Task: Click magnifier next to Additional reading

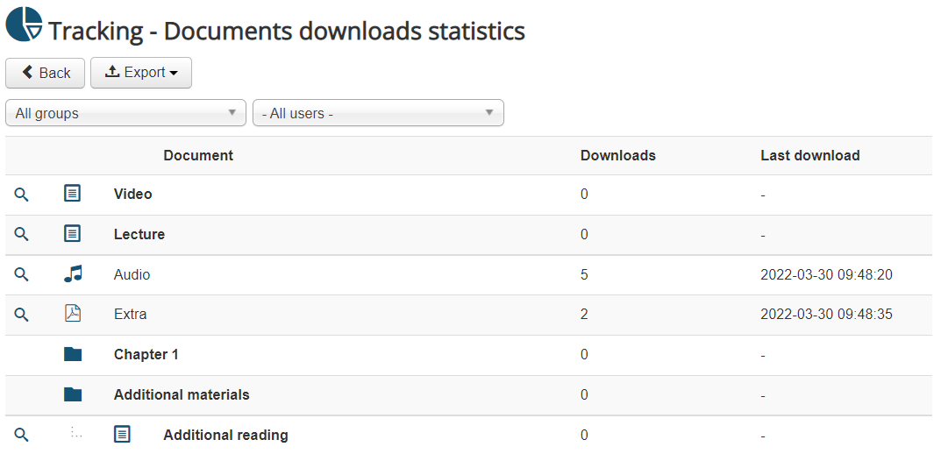Action: tap(22, 435)
